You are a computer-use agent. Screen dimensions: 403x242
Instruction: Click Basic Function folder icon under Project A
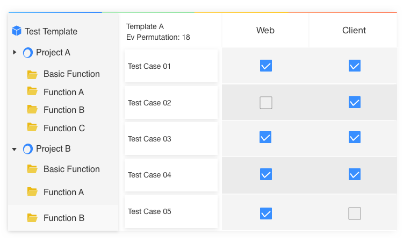pyautogui.click(x=32, y=74)
